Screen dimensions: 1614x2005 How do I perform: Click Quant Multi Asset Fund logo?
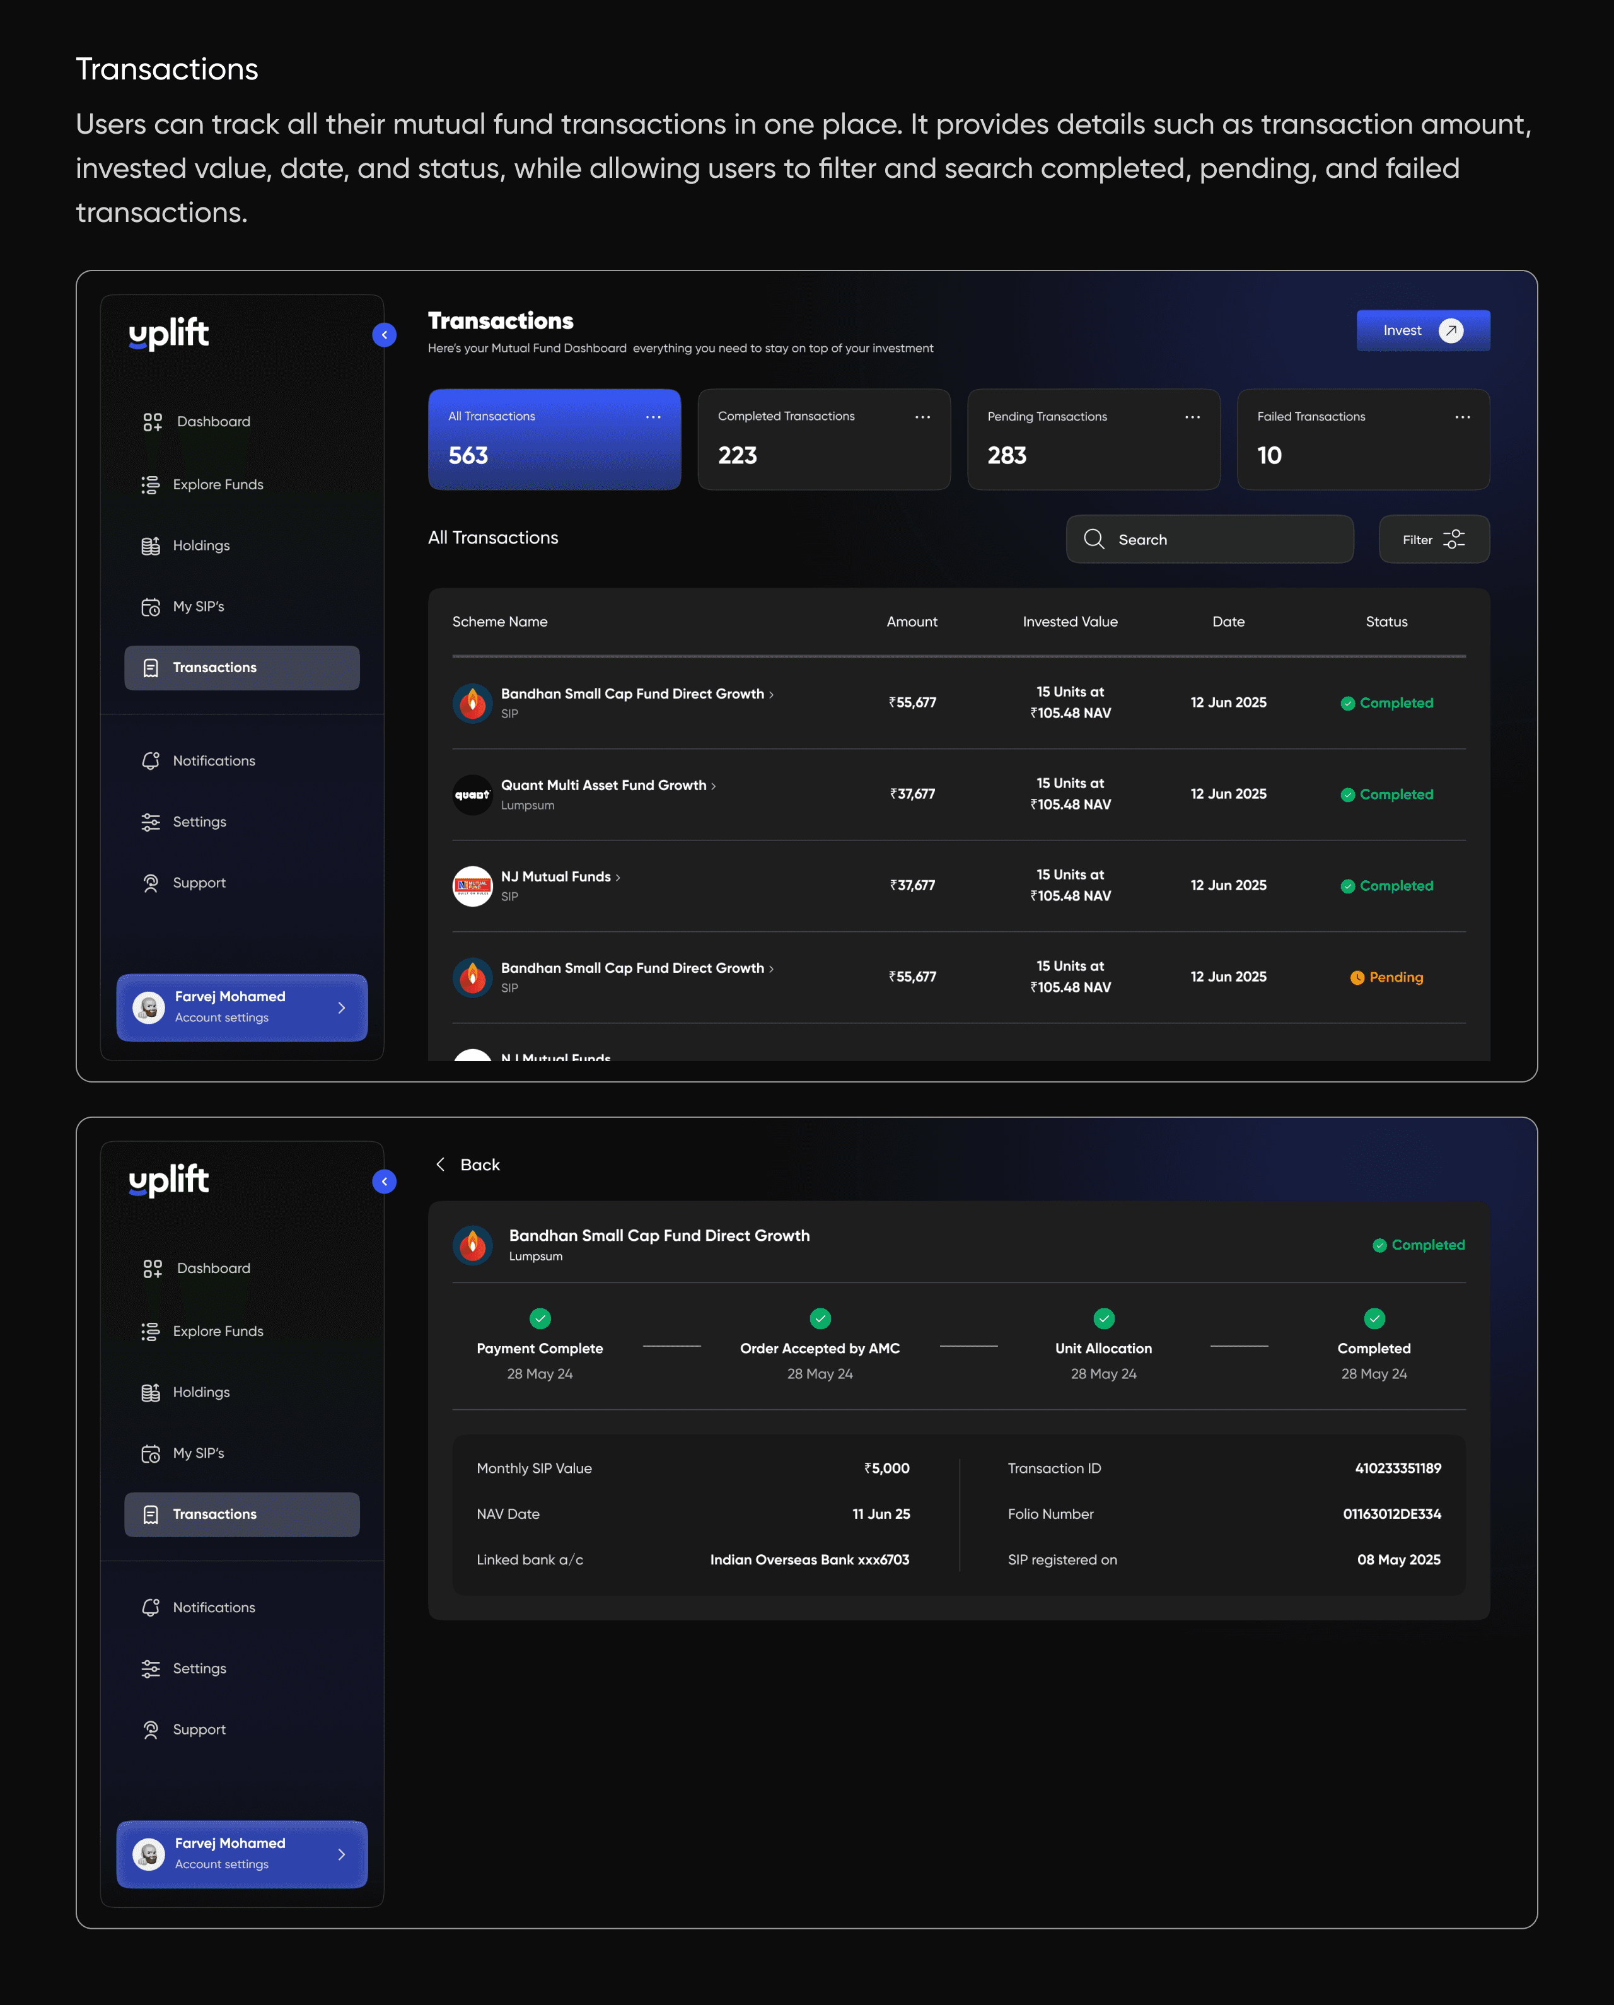click(472, 794)
